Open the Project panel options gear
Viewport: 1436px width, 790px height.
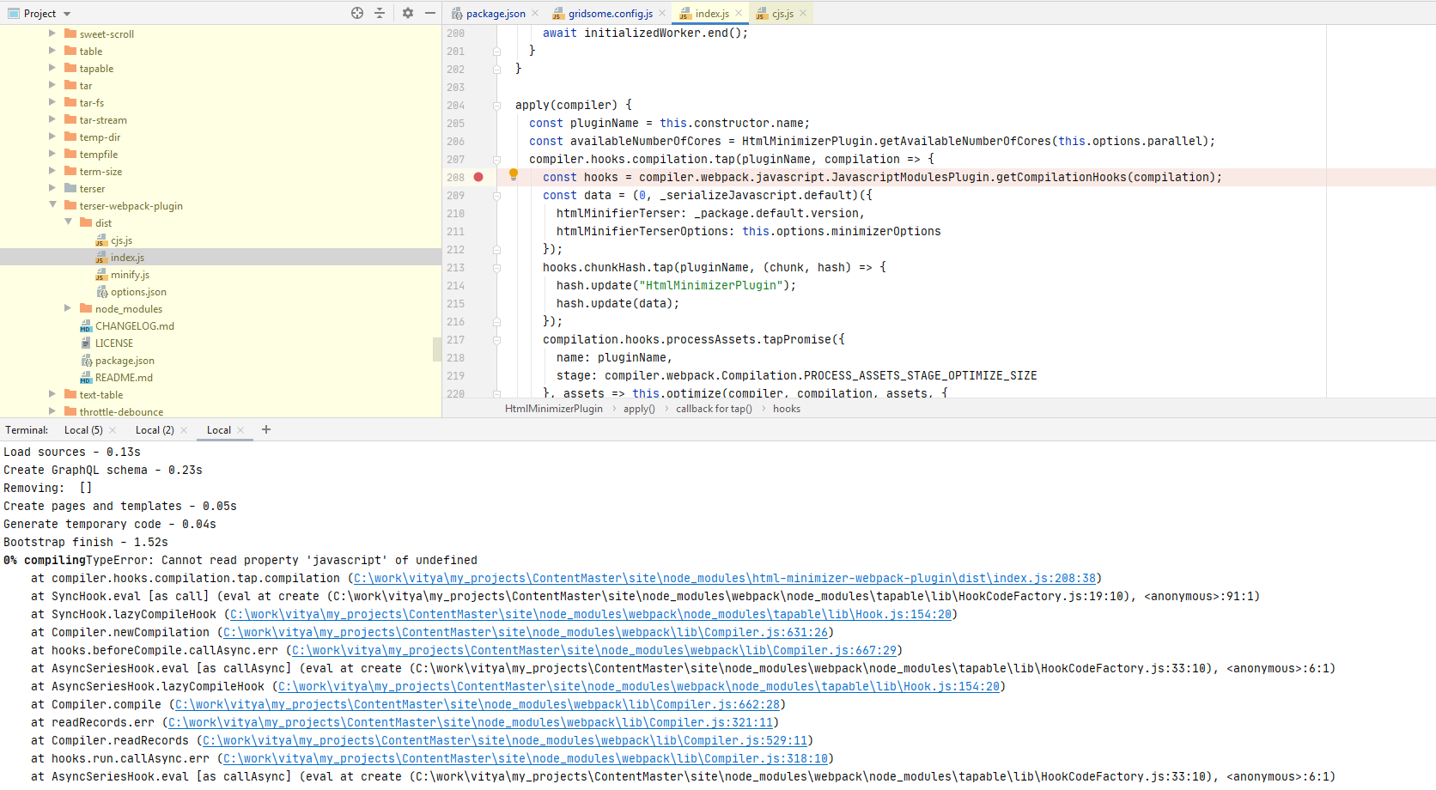[407, 13]
